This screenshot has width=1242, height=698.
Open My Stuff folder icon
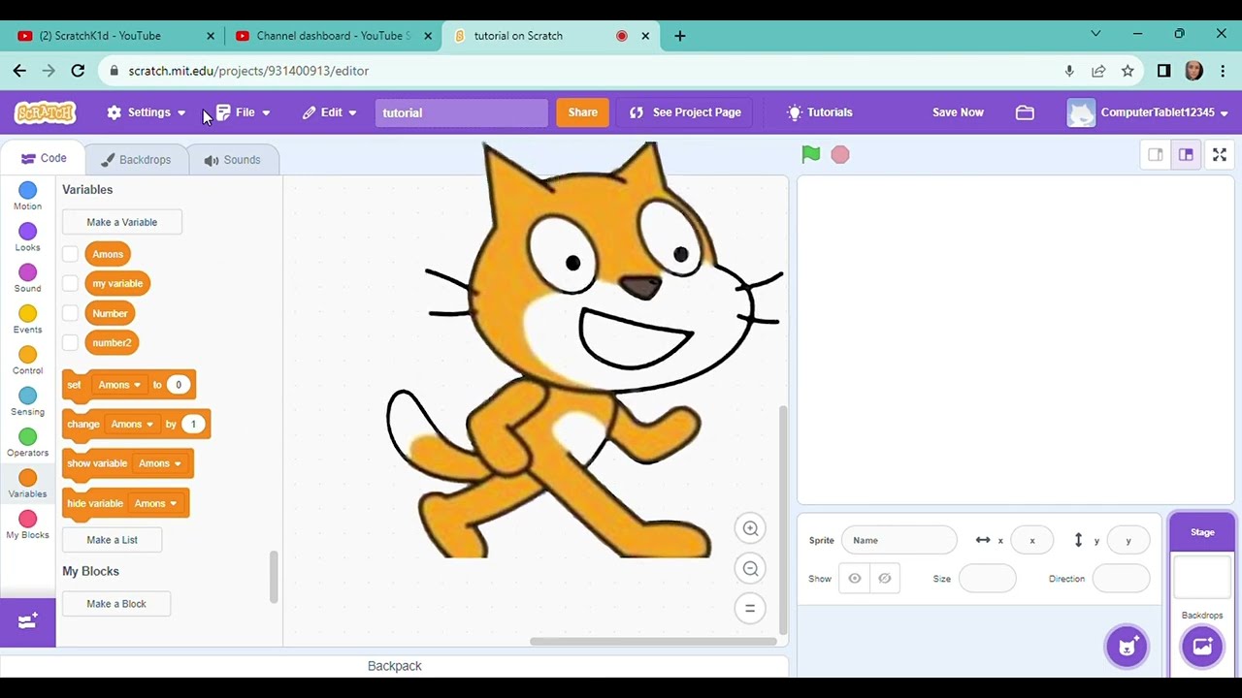click(x=1025, y=112)
